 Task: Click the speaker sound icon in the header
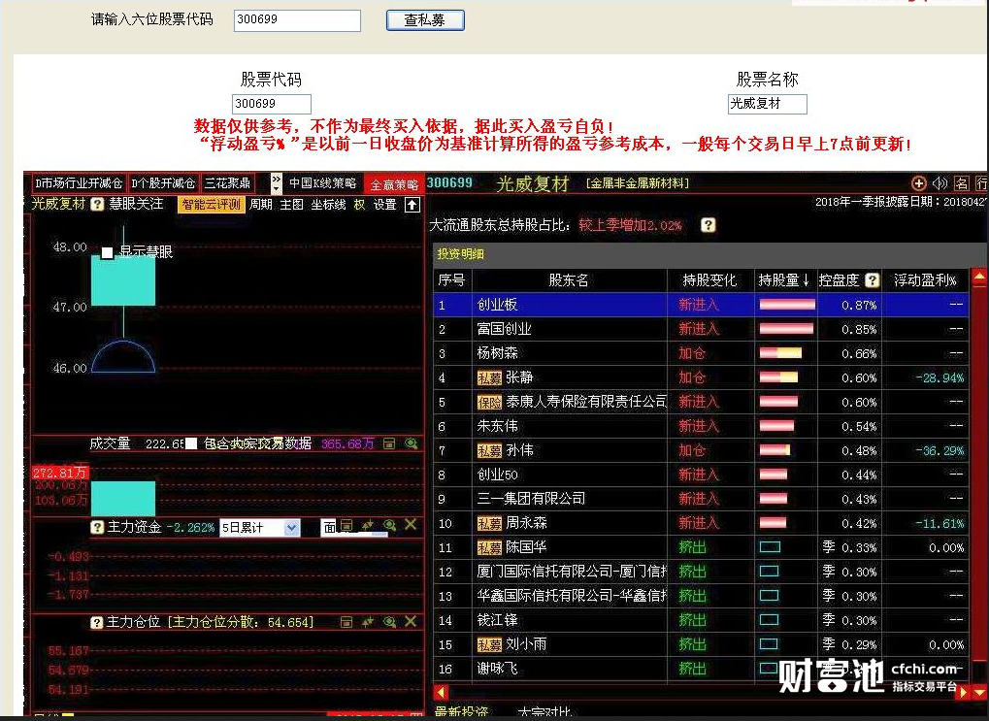940,183
